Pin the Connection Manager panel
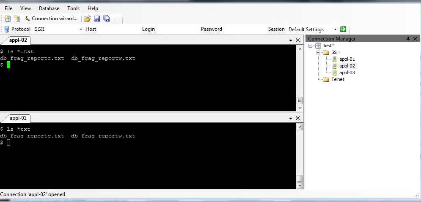The height and width of the screenshot is (202, 421). point(408,39)
